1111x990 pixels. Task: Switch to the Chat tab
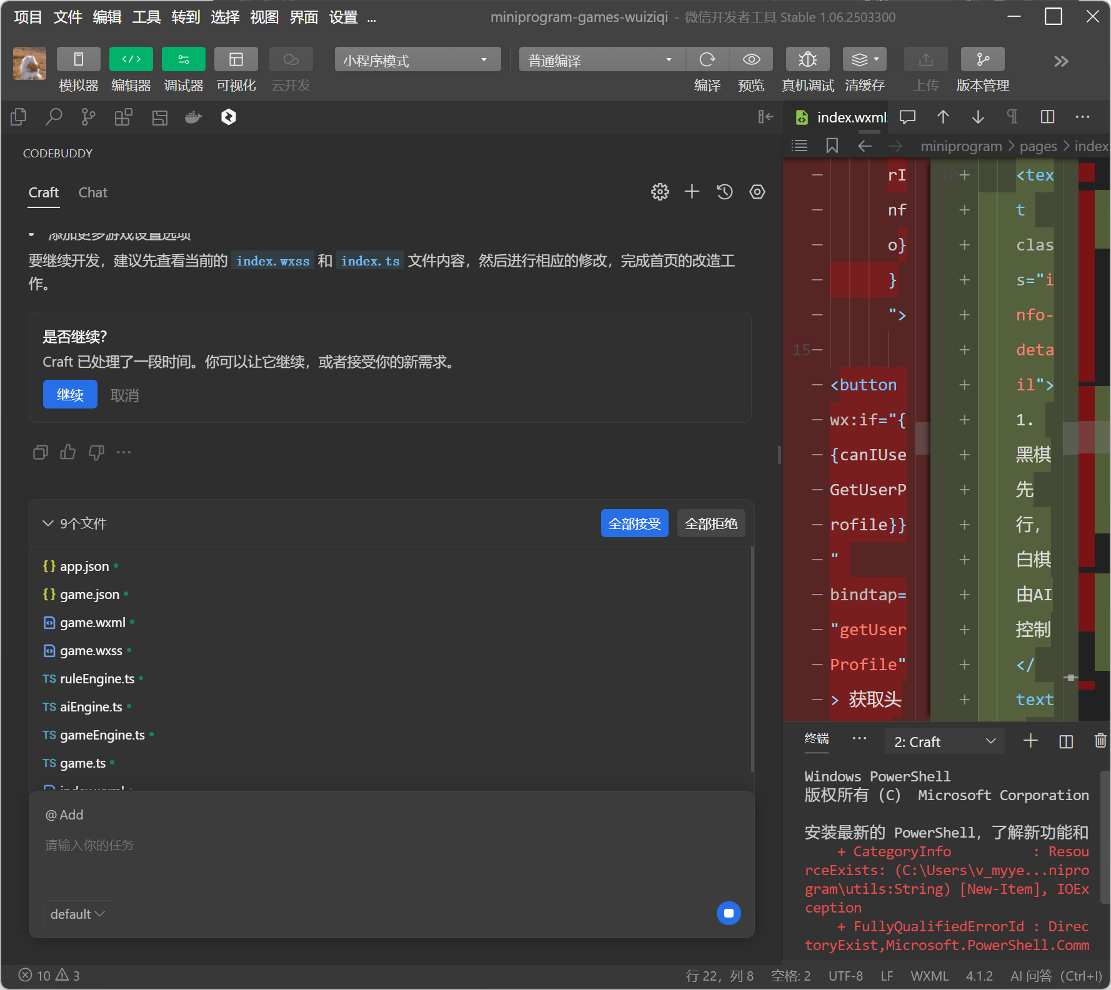92,192
